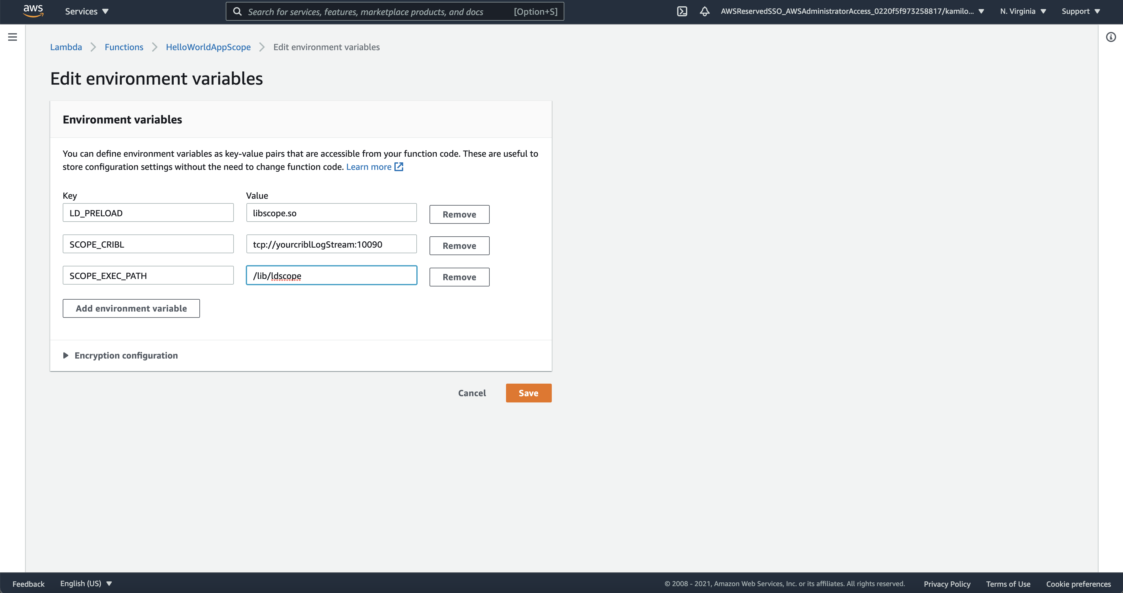
Task: Open the English (US) language selector
Action: 86,583
